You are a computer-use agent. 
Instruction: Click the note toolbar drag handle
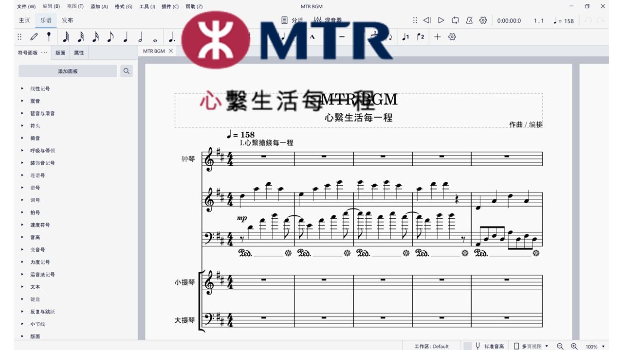click(19, 37)
